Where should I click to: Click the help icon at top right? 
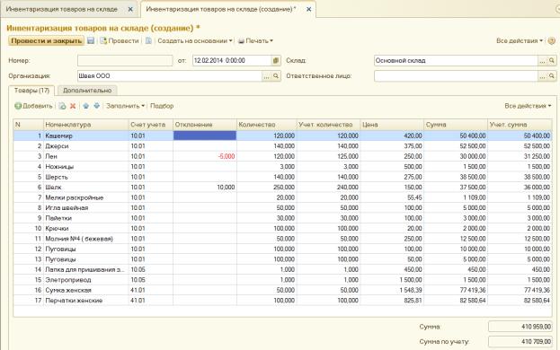pos(551,40)
